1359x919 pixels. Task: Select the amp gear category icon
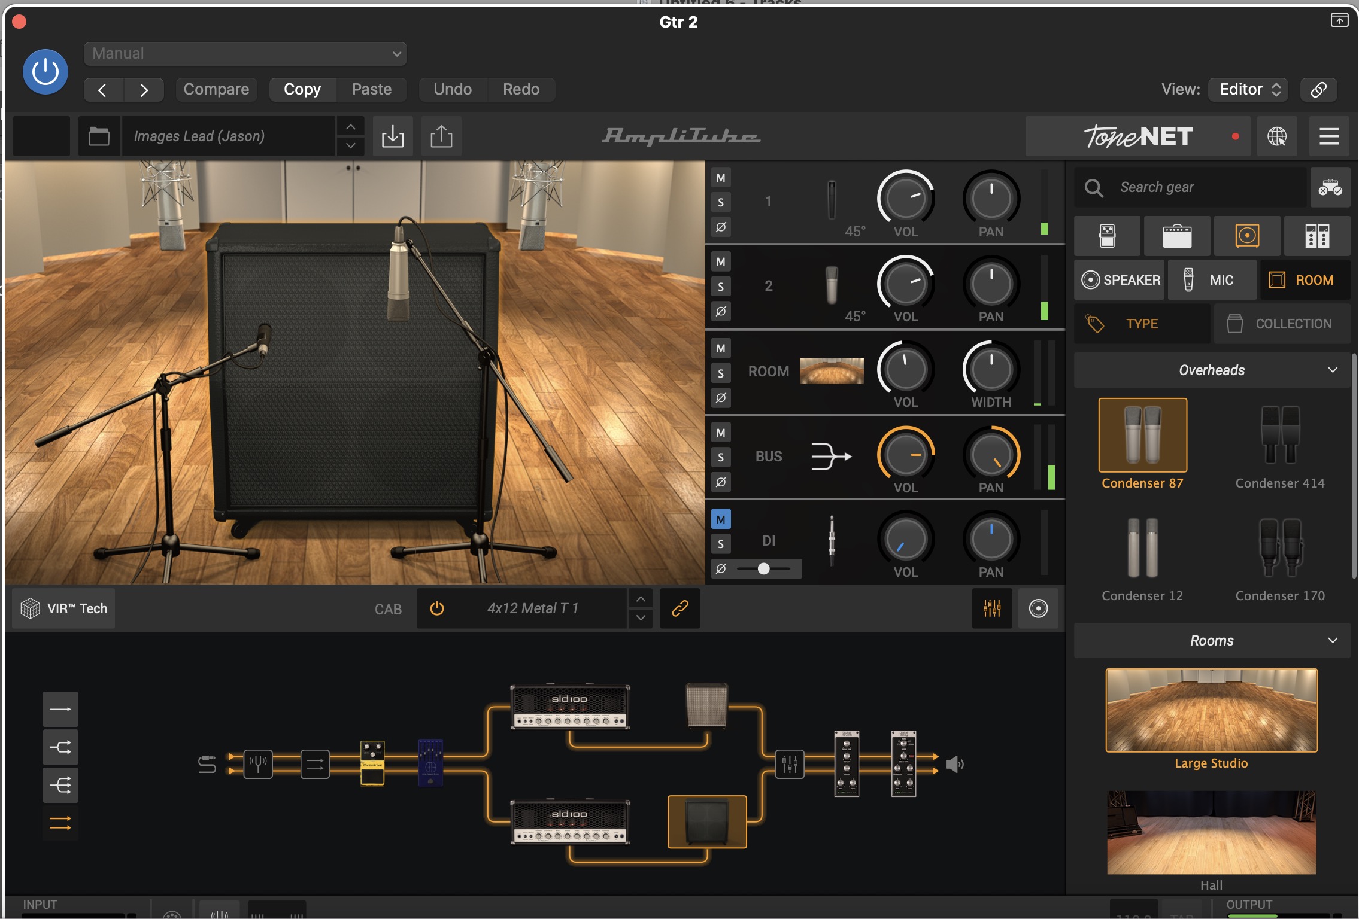(1177, 236)
